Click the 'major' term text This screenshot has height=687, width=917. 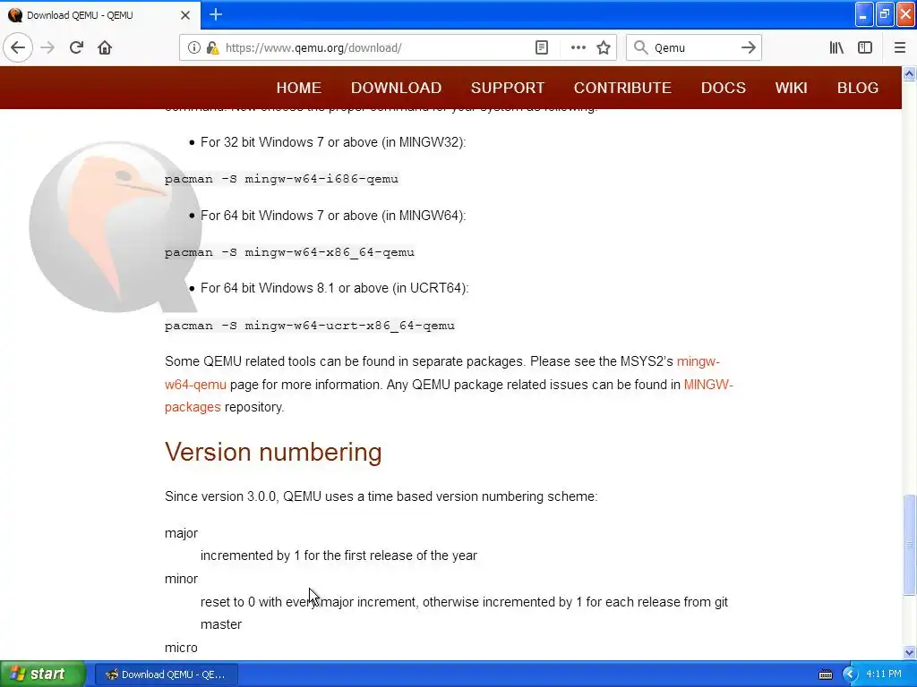(181, 533)
